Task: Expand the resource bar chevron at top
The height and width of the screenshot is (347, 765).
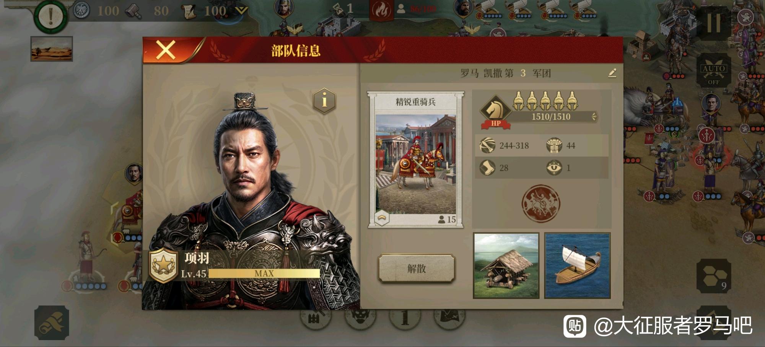Action: coord(241,10)
